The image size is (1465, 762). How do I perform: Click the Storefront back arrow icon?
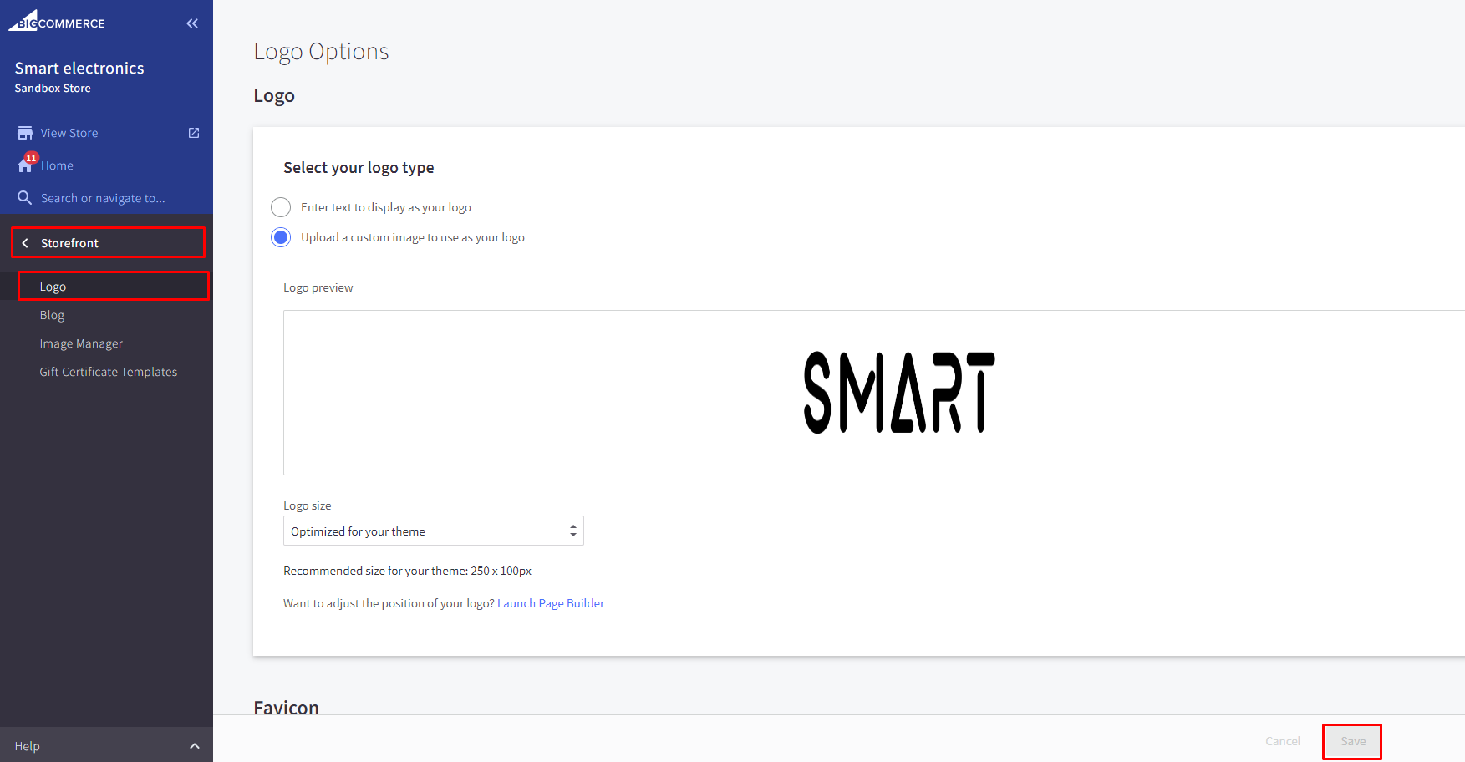point(25,243)
